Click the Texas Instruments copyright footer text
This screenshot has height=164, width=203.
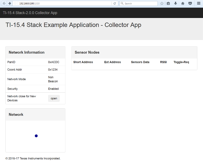pos(33,158)
